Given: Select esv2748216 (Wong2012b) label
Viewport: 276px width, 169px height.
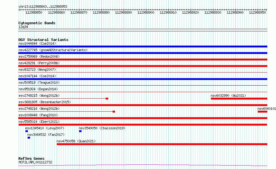Looking at the screenshot, I should [x=39, y=109].
